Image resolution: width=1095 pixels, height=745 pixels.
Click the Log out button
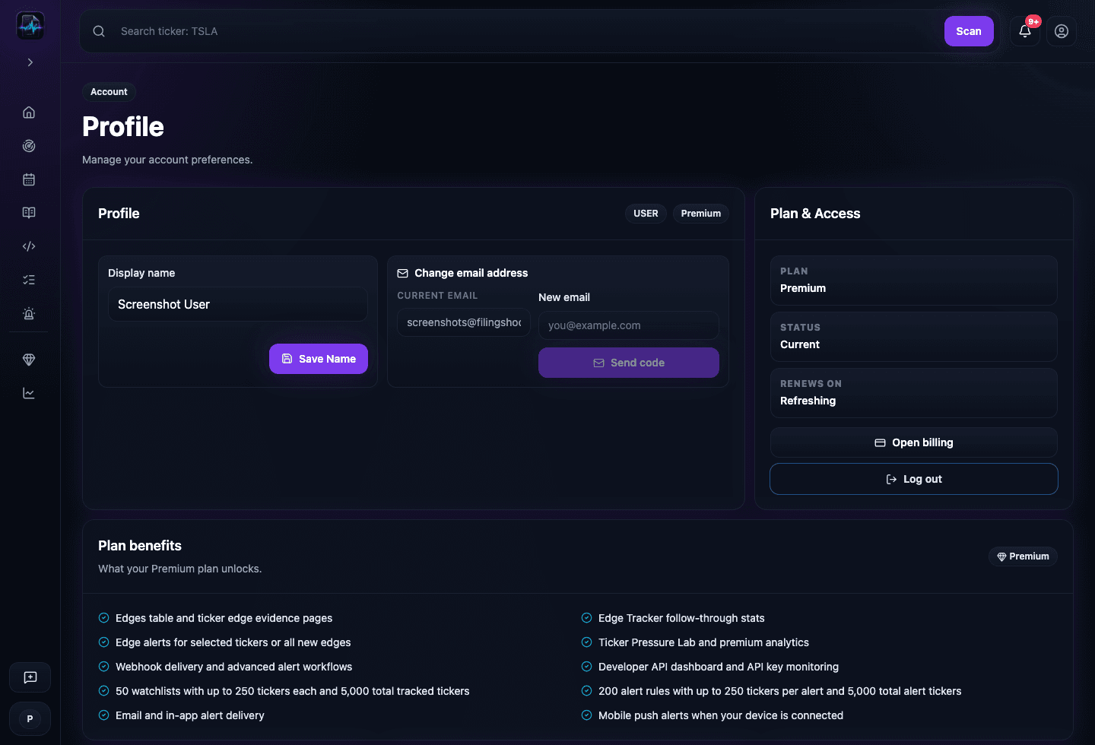pos(914,479)
